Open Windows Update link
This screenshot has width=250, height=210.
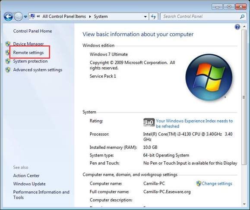pyautogui.click(x=29, y=184)
